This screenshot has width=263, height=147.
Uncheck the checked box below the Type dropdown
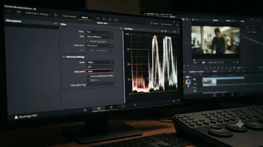pos(87,41)
